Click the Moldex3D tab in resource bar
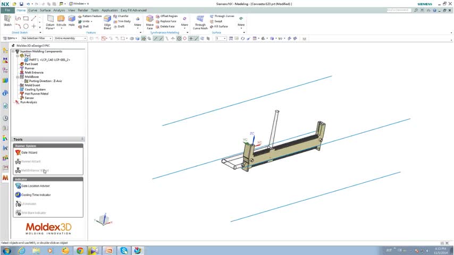This screenshot has height=255, width=454. (5, 177)
